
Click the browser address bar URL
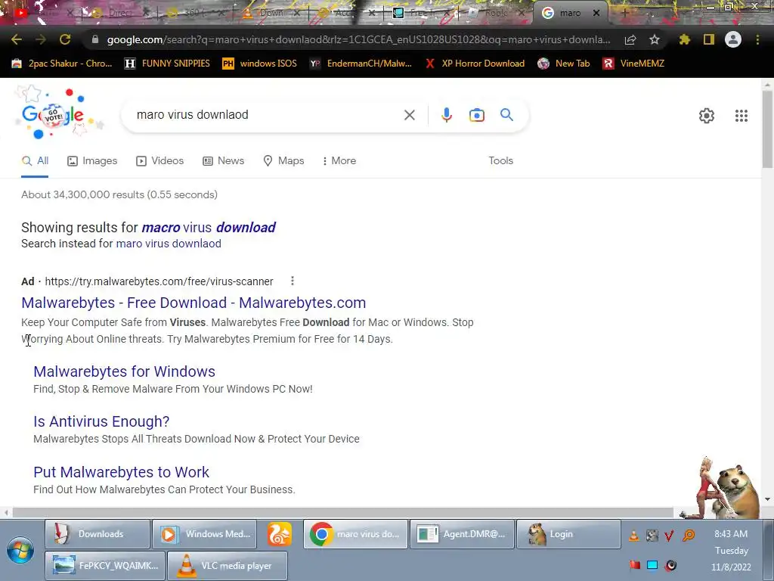tap(358, 39)
